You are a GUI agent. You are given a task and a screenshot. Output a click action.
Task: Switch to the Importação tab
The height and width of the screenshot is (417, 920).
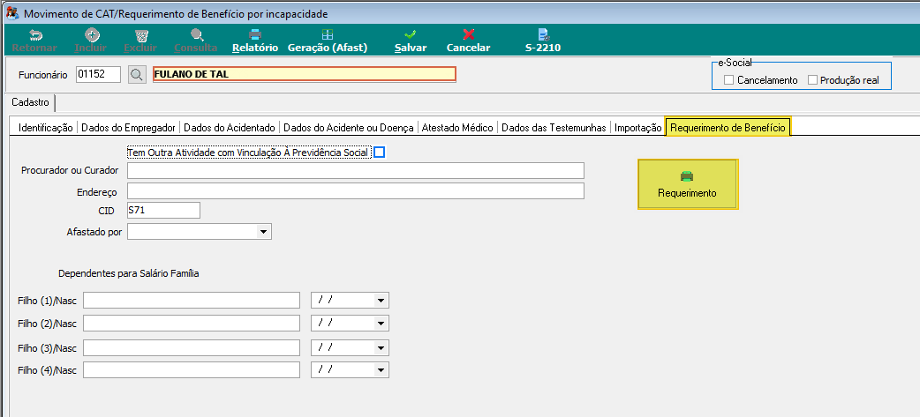click(637, 127)
